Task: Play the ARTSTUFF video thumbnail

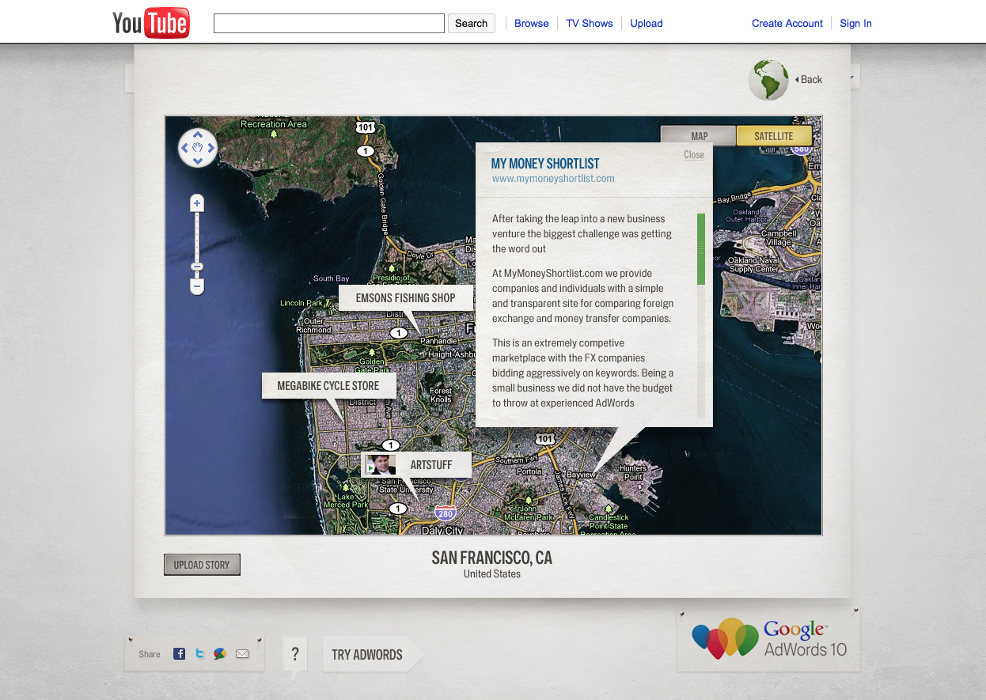Action: (381, 464)
